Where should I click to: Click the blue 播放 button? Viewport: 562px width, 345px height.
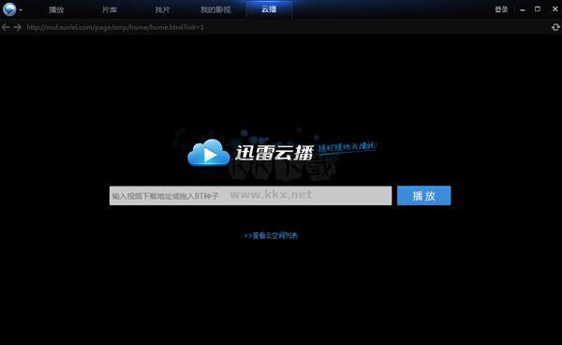[423, 195]
